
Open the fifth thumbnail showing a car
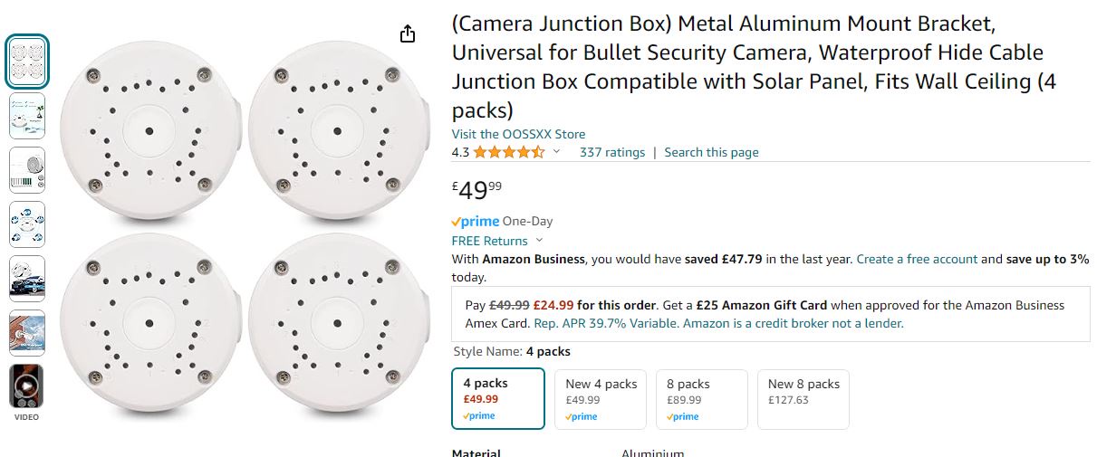(27, 279)
